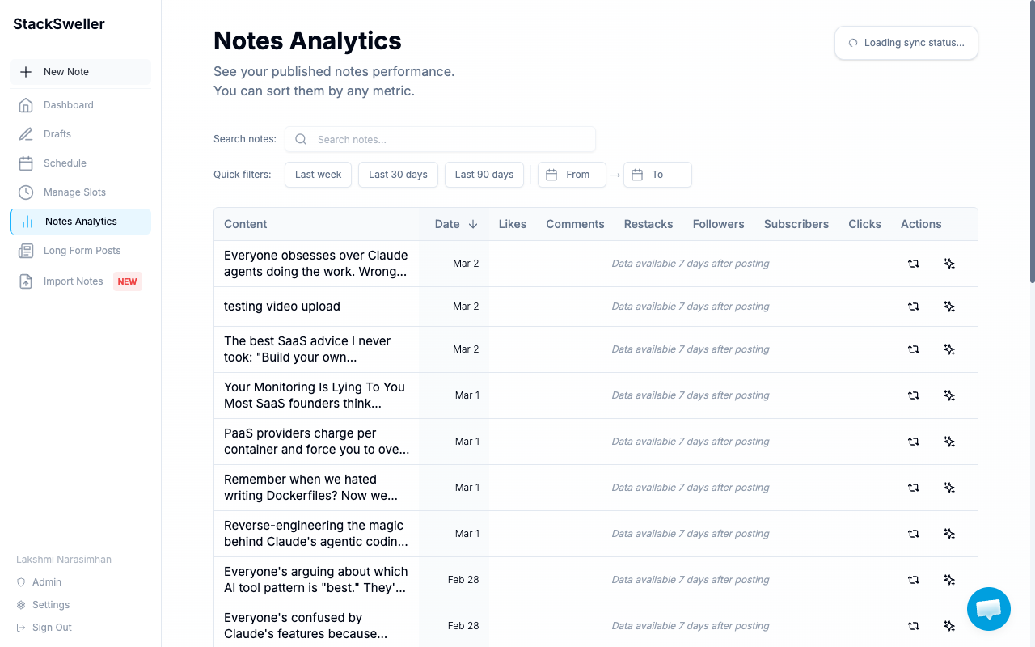Open Schedule via the calendar icon
This screenshot has width=1035, height=647.
pyautogui.click(x=26, y=163)
